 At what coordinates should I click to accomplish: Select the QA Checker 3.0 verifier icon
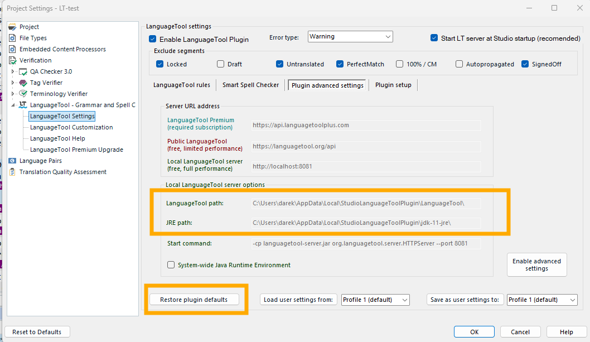click(x=23, y=71)
